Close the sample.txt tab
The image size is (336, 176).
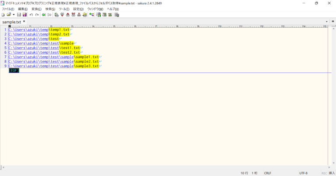tap(24, 21)
